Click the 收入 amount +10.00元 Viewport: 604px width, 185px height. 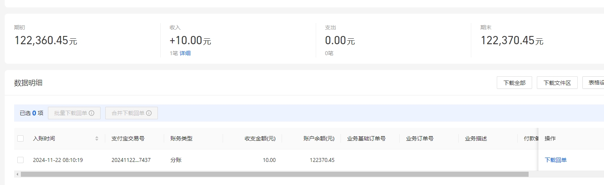pyautogui.click(x=190, y=40)
